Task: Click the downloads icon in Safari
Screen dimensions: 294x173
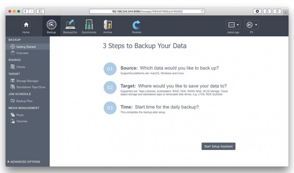Action: [x=257, y=11]
